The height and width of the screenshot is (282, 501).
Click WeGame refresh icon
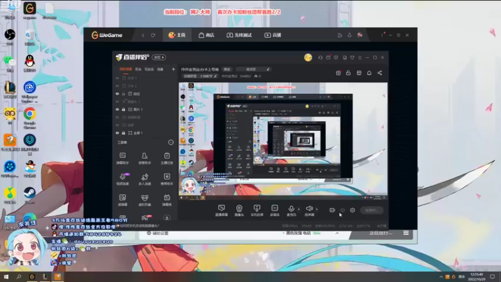click(153, 35)
